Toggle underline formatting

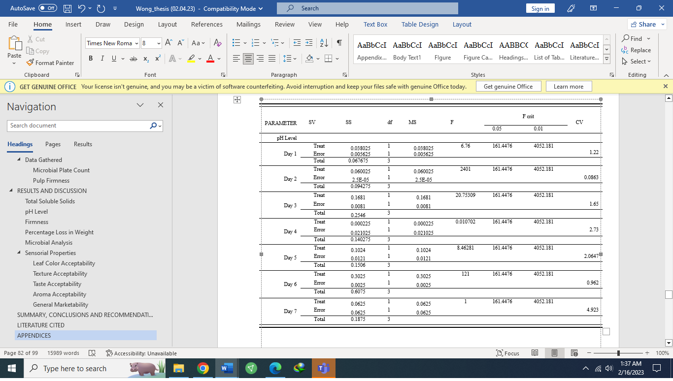tap(113, 58)
